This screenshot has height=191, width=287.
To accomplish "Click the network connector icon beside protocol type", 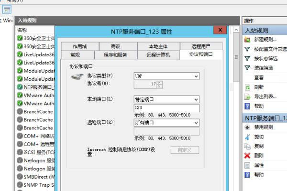I will click(77, 76).
